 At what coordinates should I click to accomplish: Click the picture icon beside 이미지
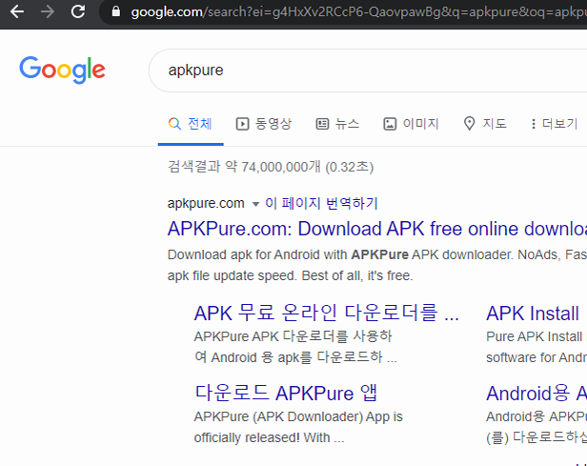click(x=390, y=124)
